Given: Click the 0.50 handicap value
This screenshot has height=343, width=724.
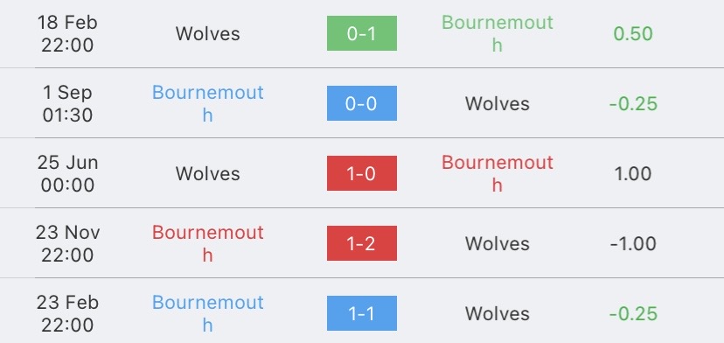Looking at the screenshot, I should coord(633,34).
